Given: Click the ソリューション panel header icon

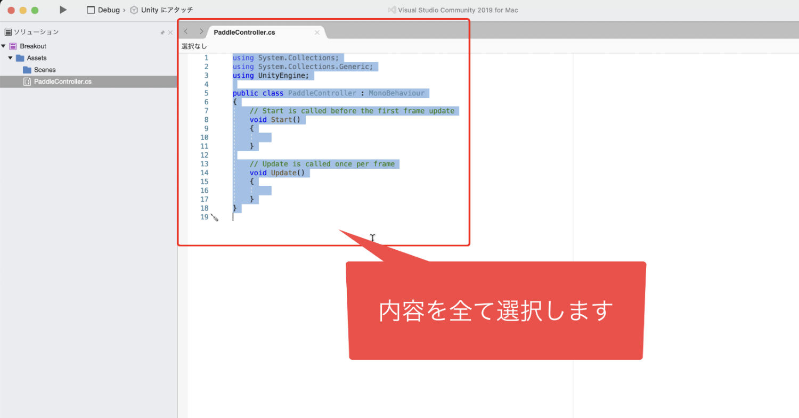Looking at the screenshot, I should tap(8, 32).
